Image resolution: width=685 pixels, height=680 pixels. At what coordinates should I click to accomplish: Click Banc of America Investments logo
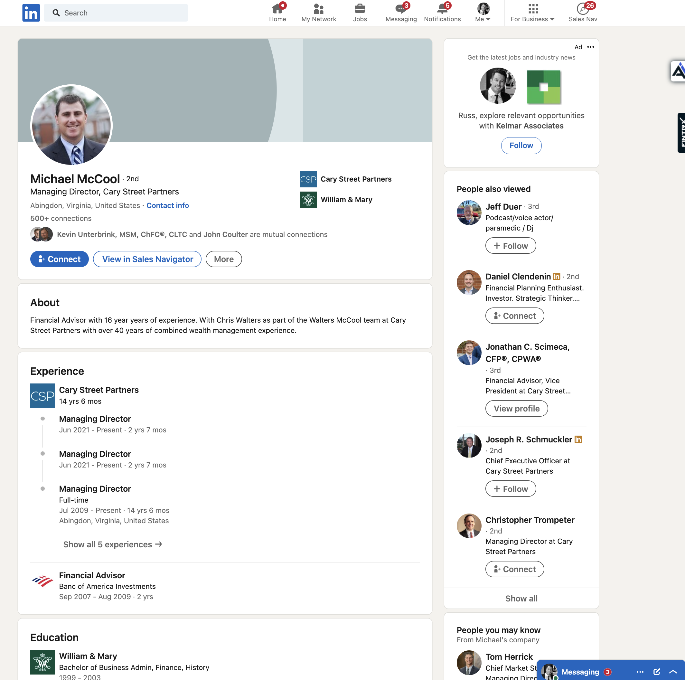coord(42,581)
